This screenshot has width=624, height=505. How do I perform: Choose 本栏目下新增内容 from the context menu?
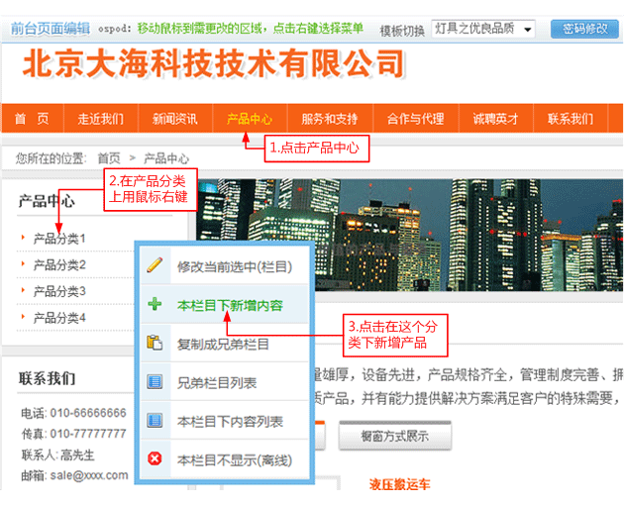pos(230,306)
